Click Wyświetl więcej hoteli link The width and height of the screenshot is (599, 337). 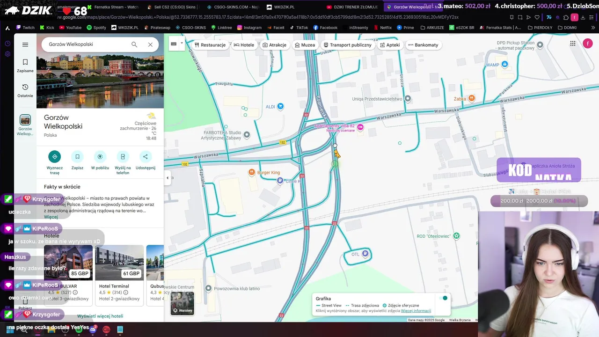100,316
